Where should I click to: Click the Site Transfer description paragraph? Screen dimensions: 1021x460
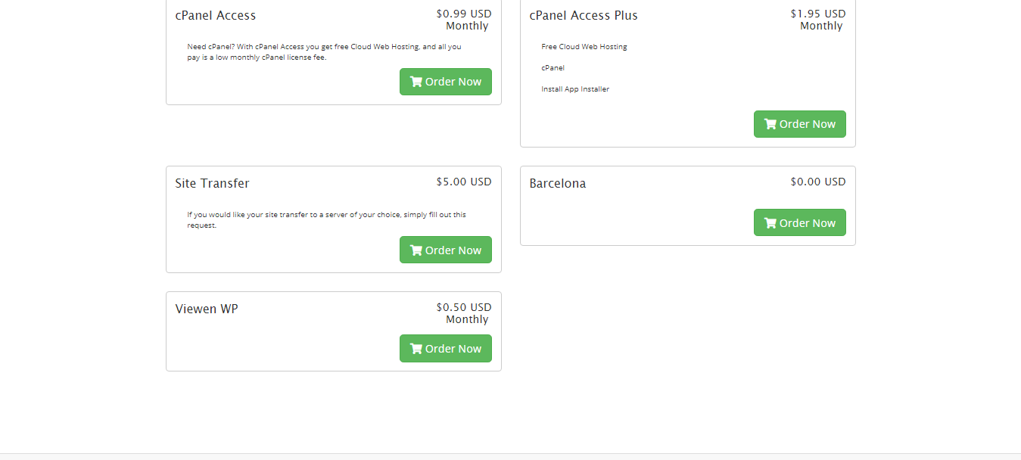click(x=327, y=220)
